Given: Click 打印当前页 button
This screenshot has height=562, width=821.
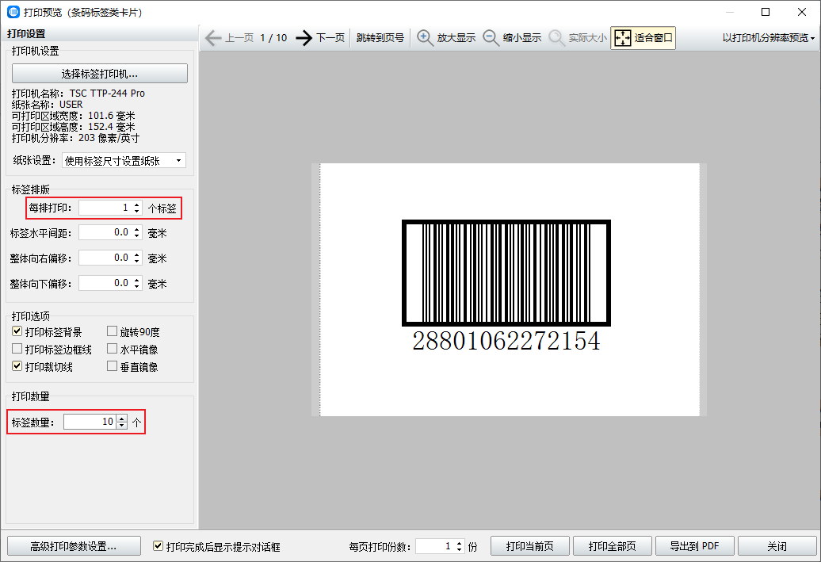Looking at the screenshot, I should pyautogui.click(x=530, y=546).
